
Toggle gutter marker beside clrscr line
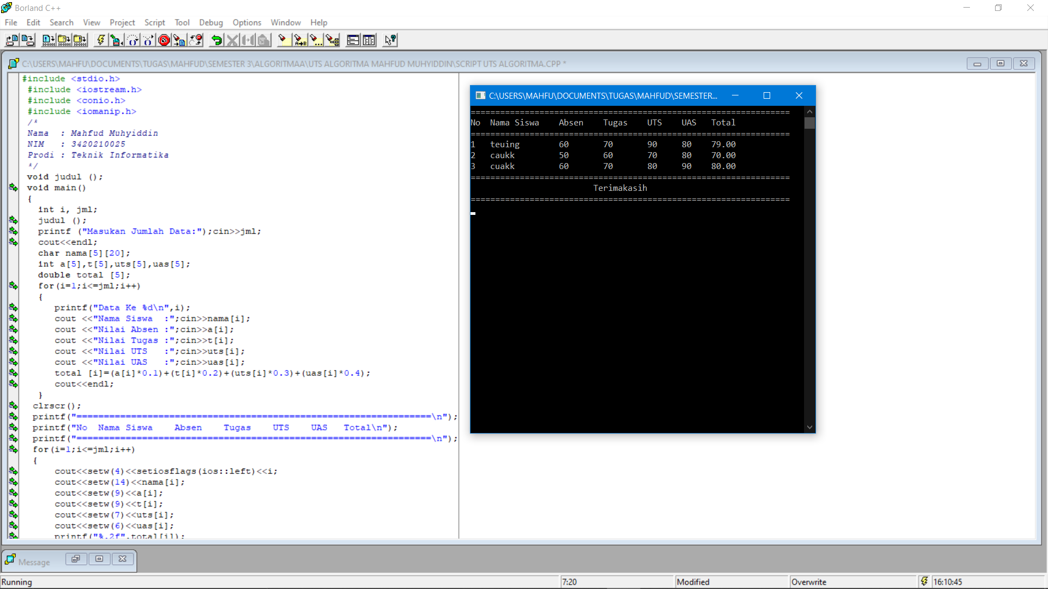coord(13,406)
